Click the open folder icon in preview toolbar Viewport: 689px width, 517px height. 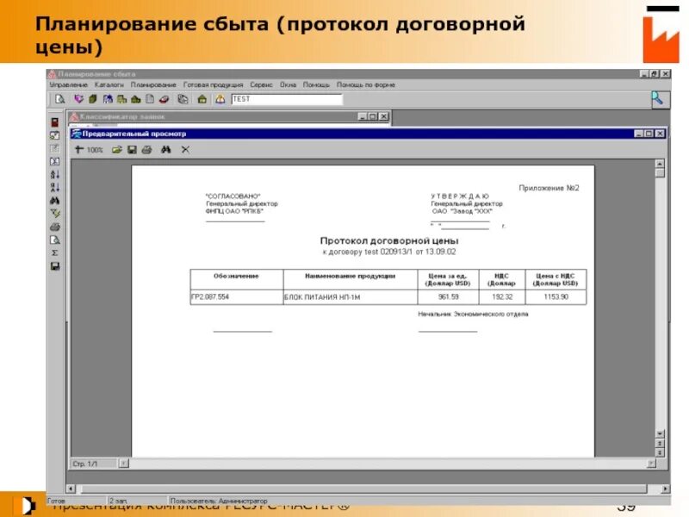(117, 150)
